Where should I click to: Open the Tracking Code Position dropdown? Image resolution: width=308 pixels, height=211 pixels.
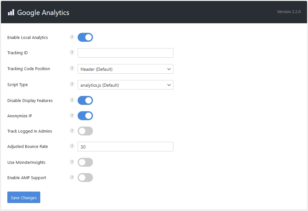(x=125, y=69)
